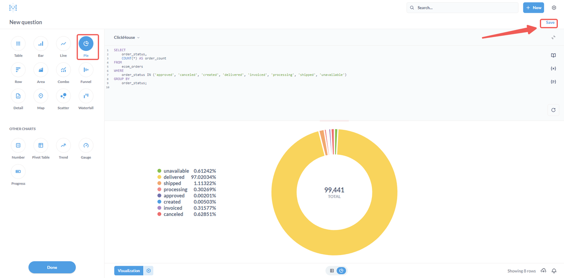The image size is (564, 278).
Task: Select the Map visualization icon
Action: click(41, 96)
